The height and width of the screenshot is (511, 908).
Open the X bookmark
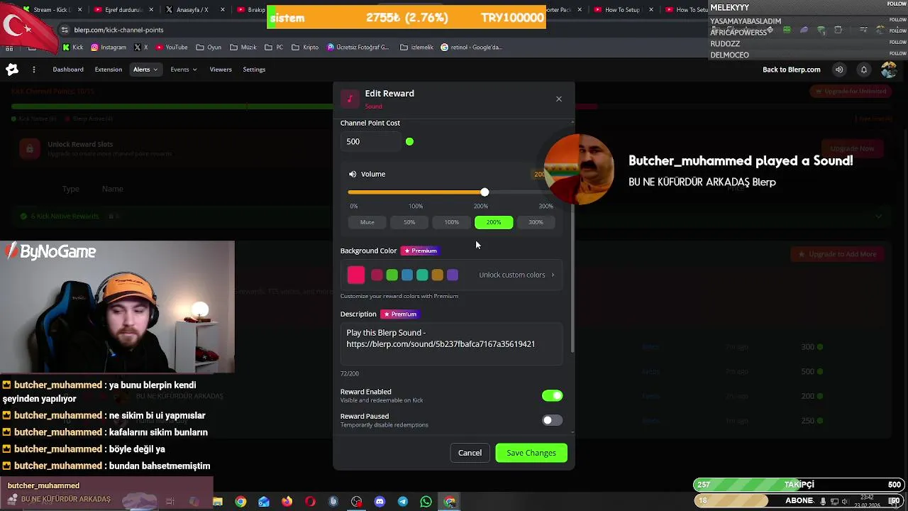click(x=140, y=48)
